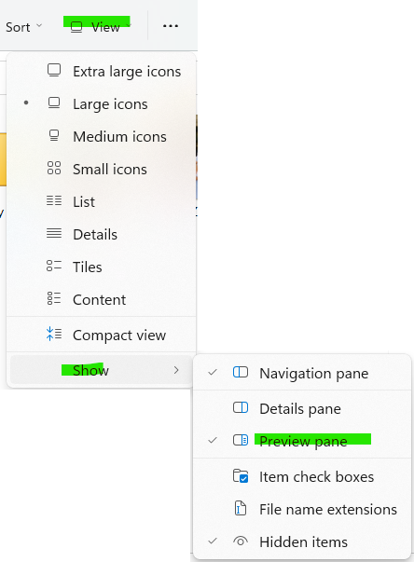This screenshot has width=414, height=562.
Task: Turn on the Details pane
Action: point(302,408)
